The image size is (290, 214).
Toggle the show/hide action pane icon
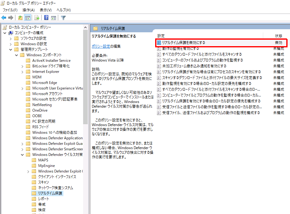(53, 18)
